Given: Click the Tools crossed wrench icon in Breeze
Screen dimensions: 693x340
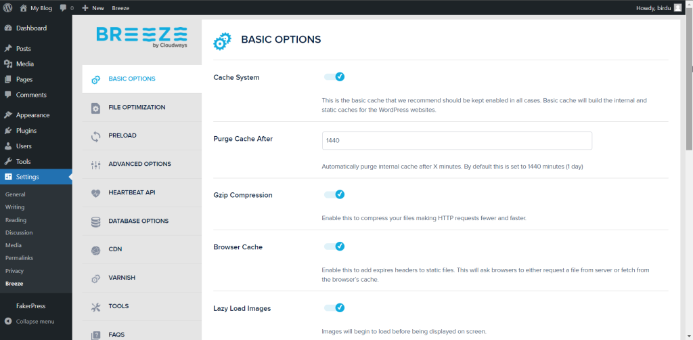Looking at the screenshot, I should pyautogui.click(x=95, y=307).
